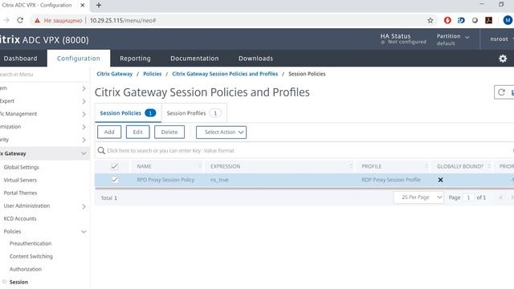Click the Edit button
This screenshot has width=514, height=289.
[137, 132]
